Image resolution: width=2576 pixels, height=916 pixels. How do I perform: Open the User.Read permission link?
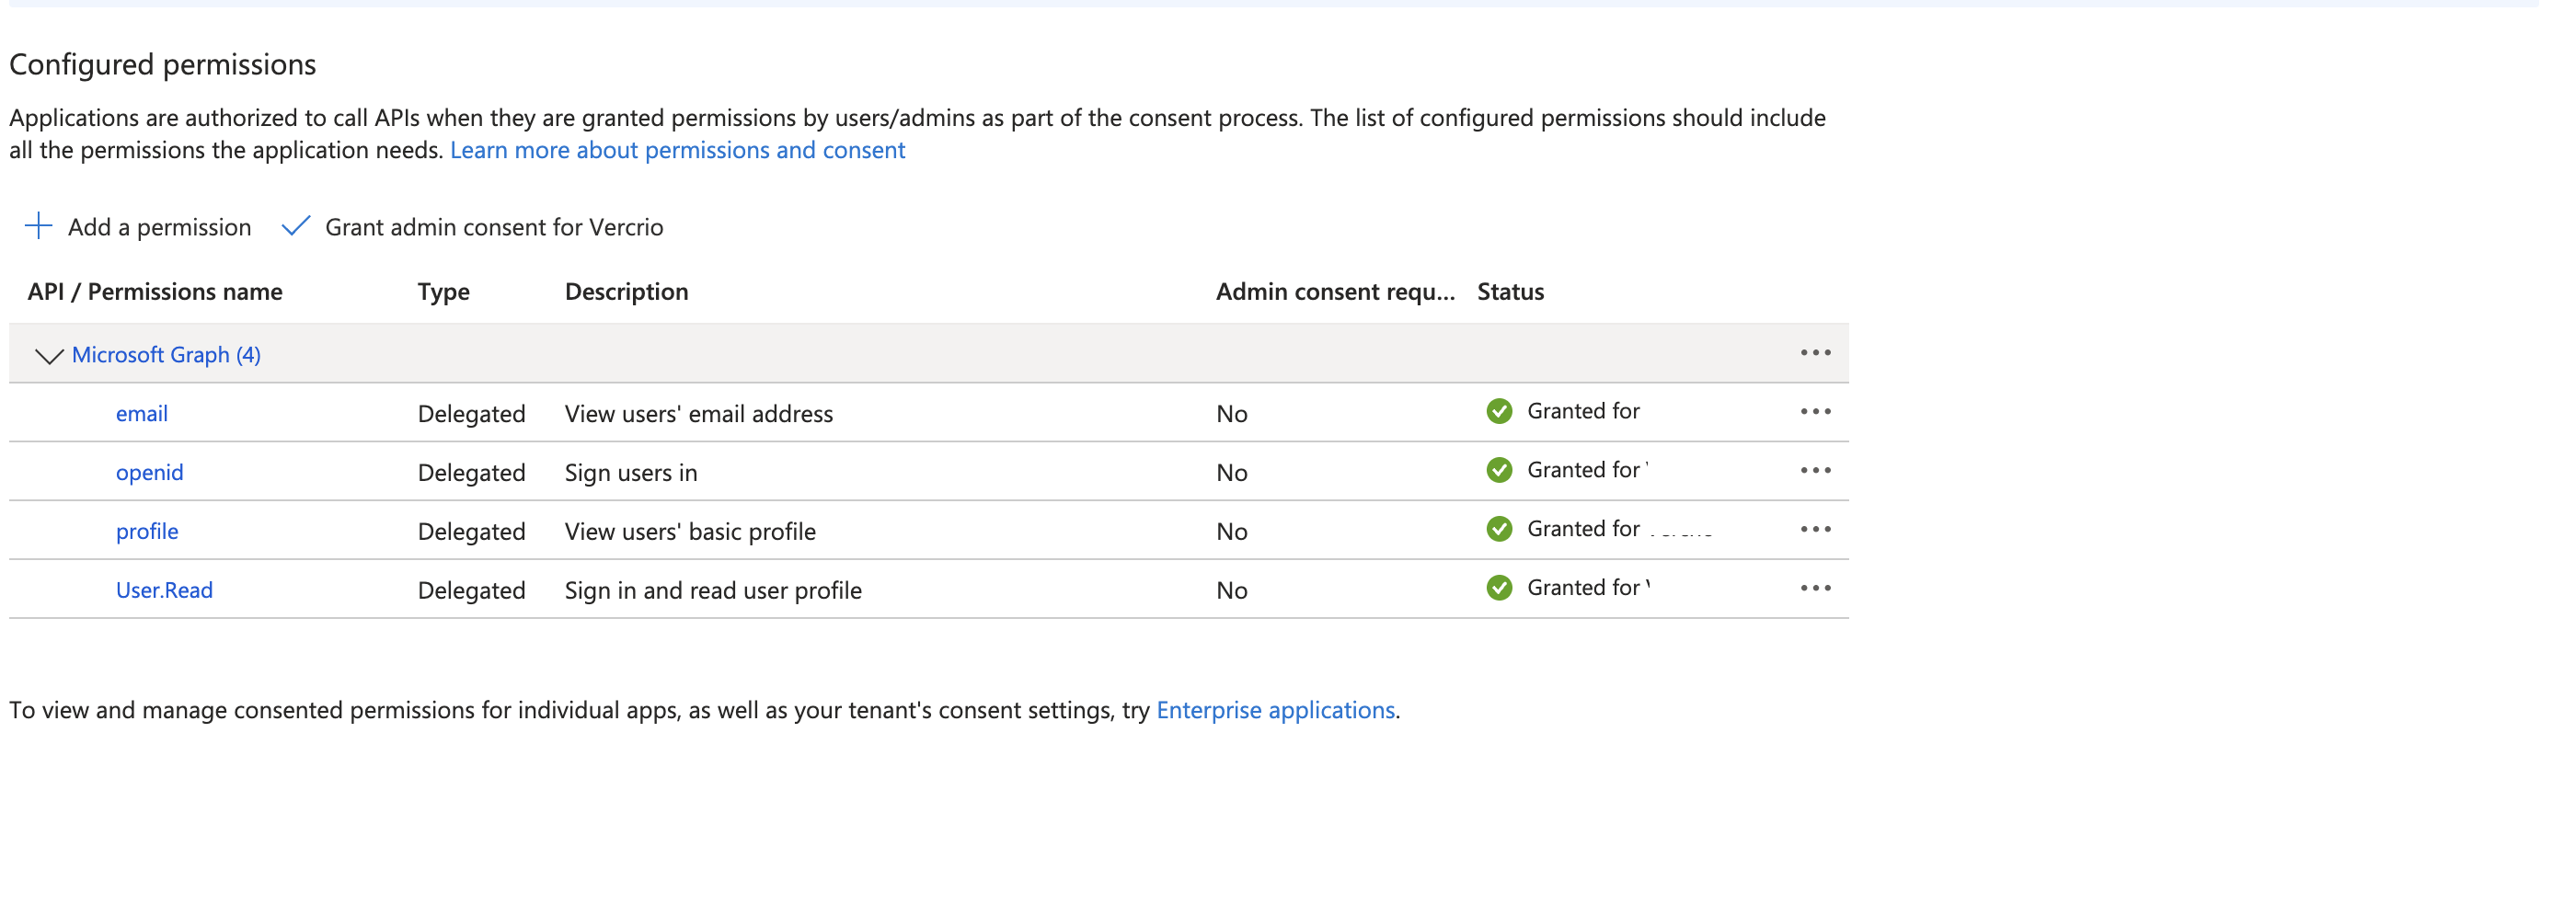pyautogui.click(x=164, y=591)
